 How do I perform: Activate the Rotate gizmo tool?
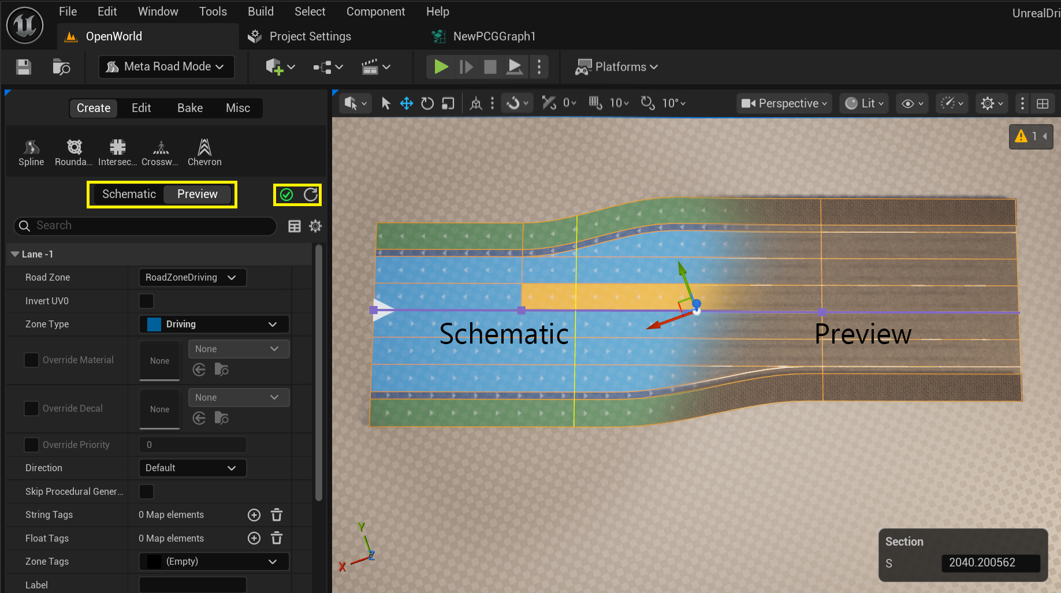[427, 103]
